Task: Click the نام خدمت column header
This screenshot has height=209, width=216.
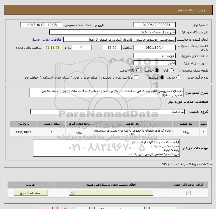Action: coord(132,124)
